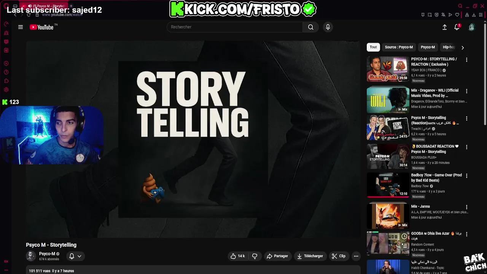The image size is (487, 274).
Task: Open the ad-blocker shield icon
Action: pyautogui.click(x=436, y=15)
